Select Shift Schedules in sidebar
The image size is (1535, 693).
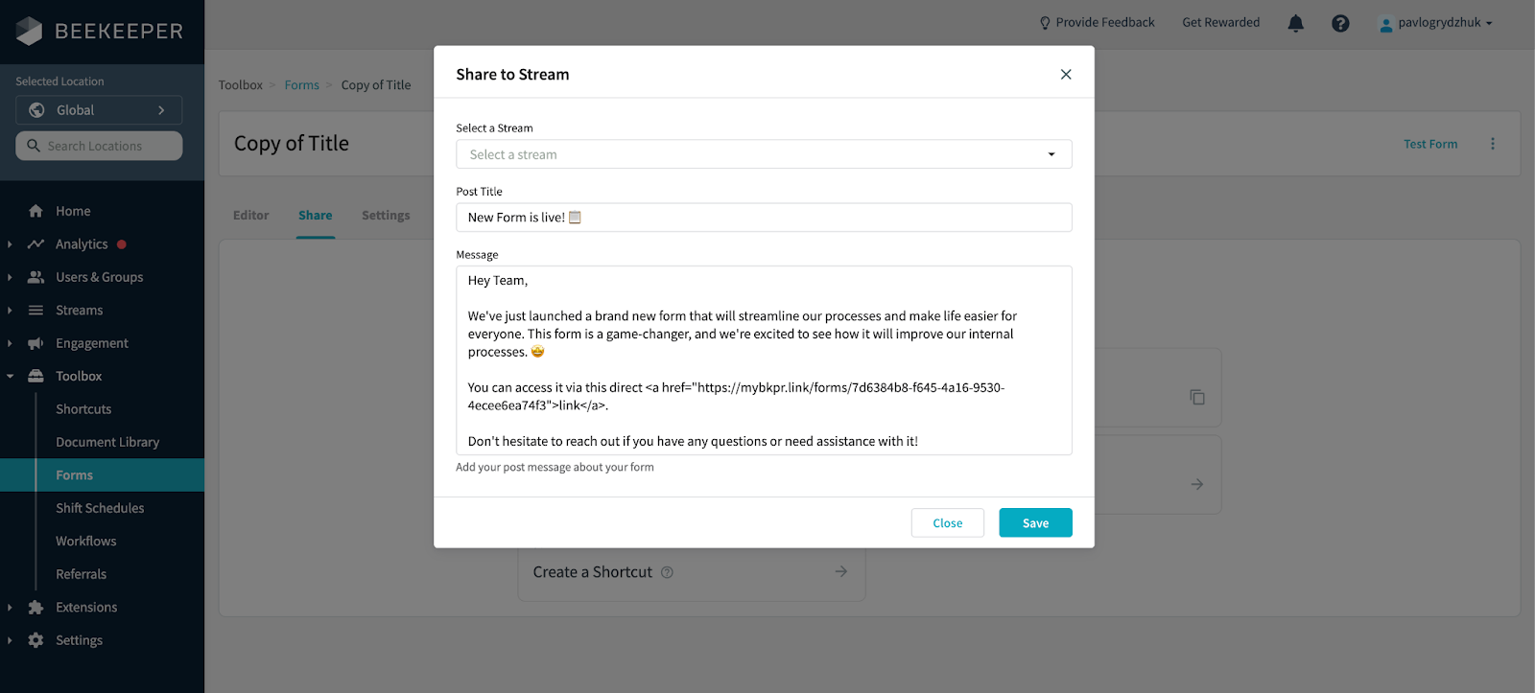tap(100, 508)
